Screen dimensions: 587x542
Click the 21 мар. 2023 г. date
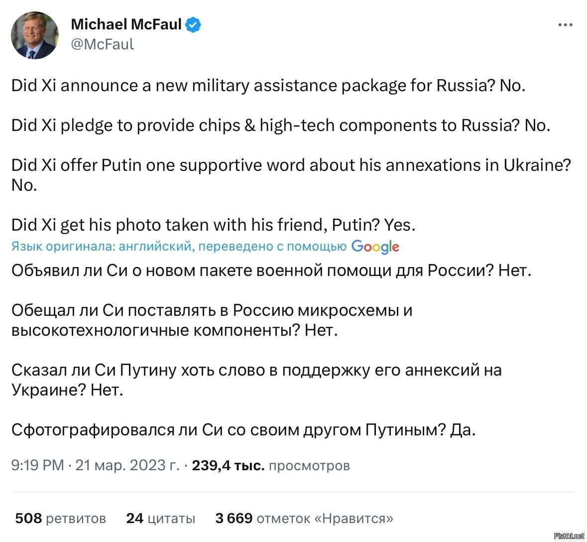pyautogui.click(x=127, y=465)
